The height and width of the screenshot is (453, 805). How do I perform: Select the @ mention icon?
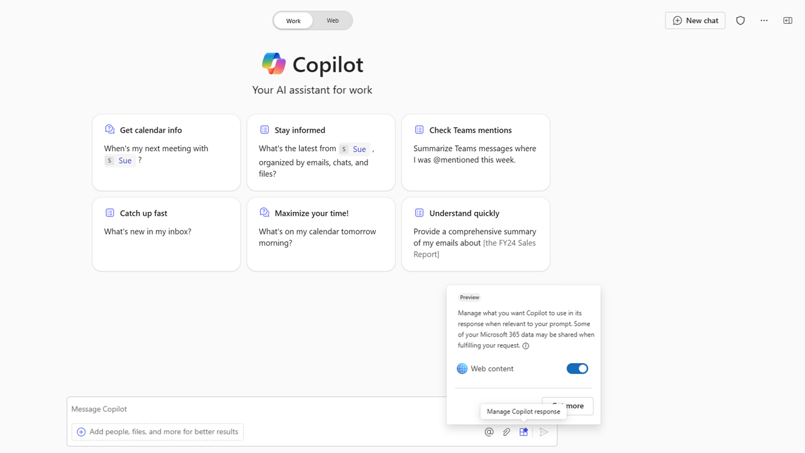click(489, 432)
